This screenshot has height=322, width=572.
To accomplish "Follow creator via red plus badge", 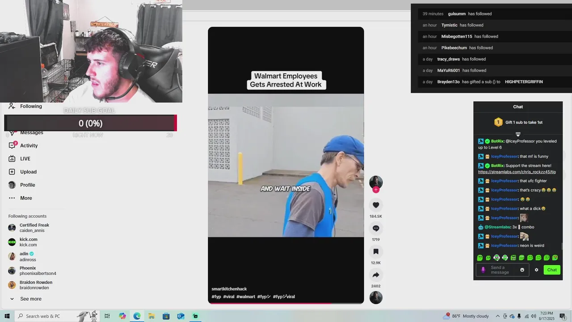I will (376, 190).
